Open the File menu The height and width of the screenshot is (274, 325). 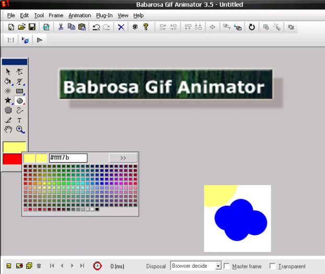(x=11, y=16)
